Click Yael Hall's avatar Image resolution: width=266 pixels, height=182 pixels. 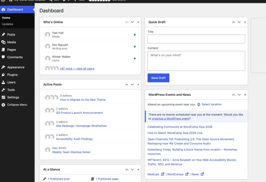tap(48, 35)
